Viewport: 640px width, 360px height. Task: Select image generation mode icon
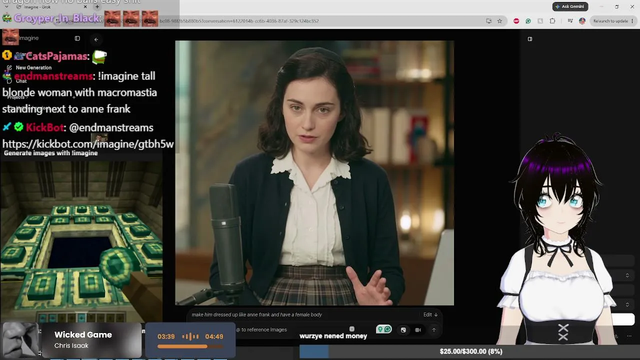[403, 330]
